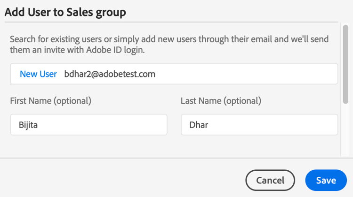Click the name Bijita in First Name
This screenshot has width=353, height=197.
coord(28,125)
